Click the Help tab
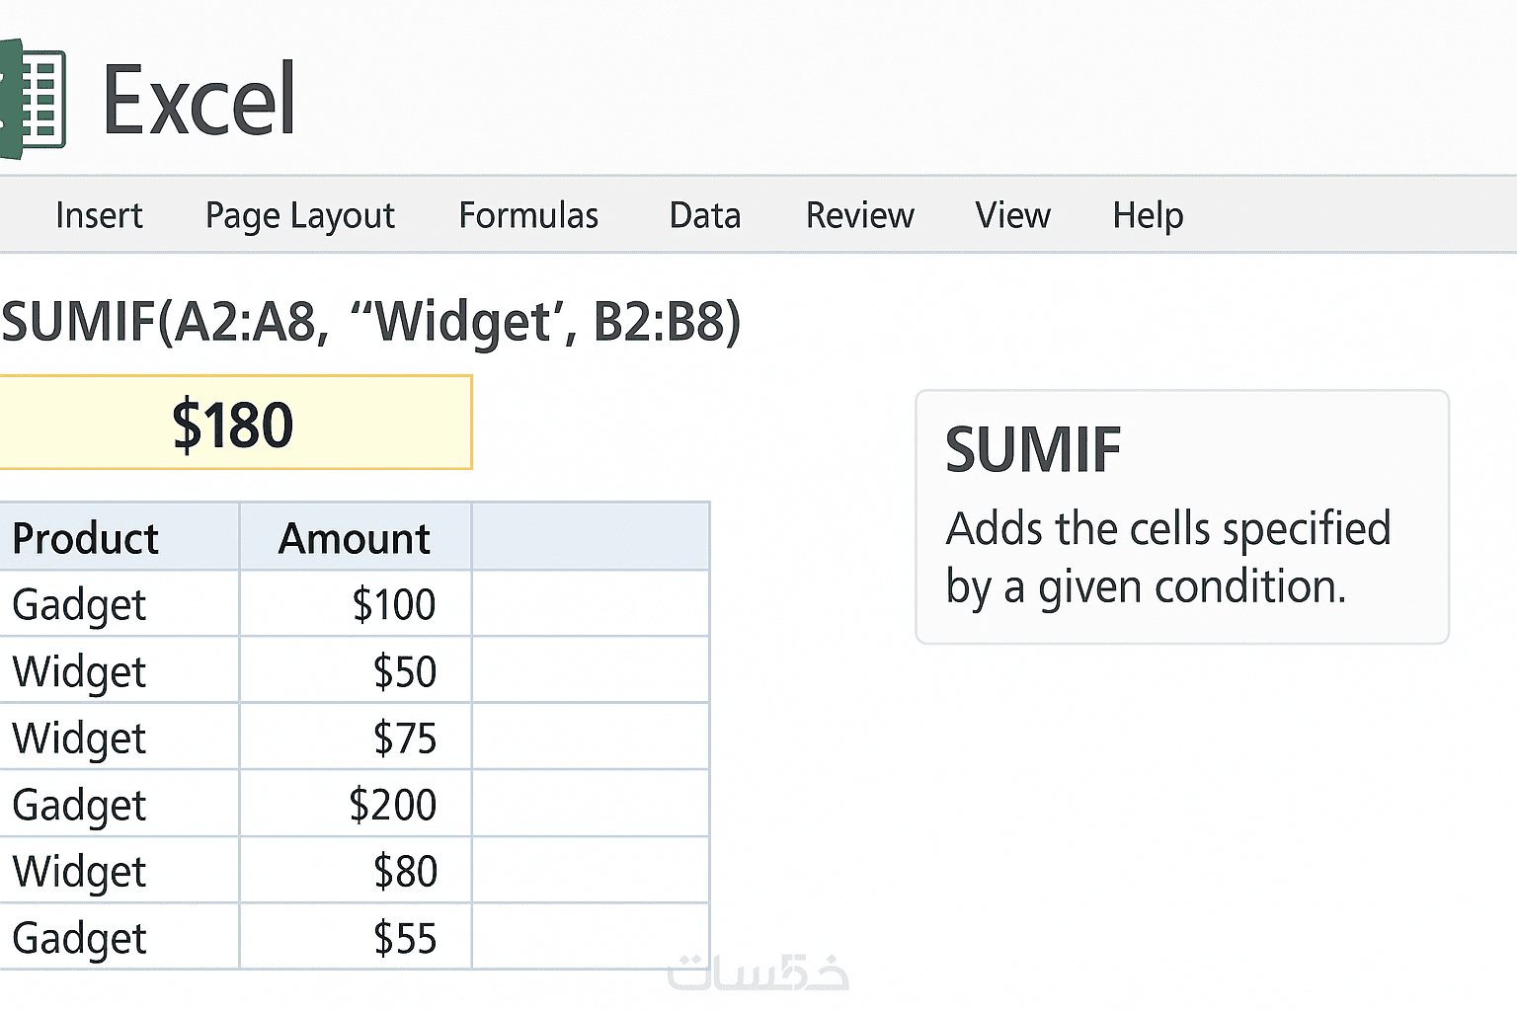Viewport: 1517px width, 1011px height. point(1148,215)
